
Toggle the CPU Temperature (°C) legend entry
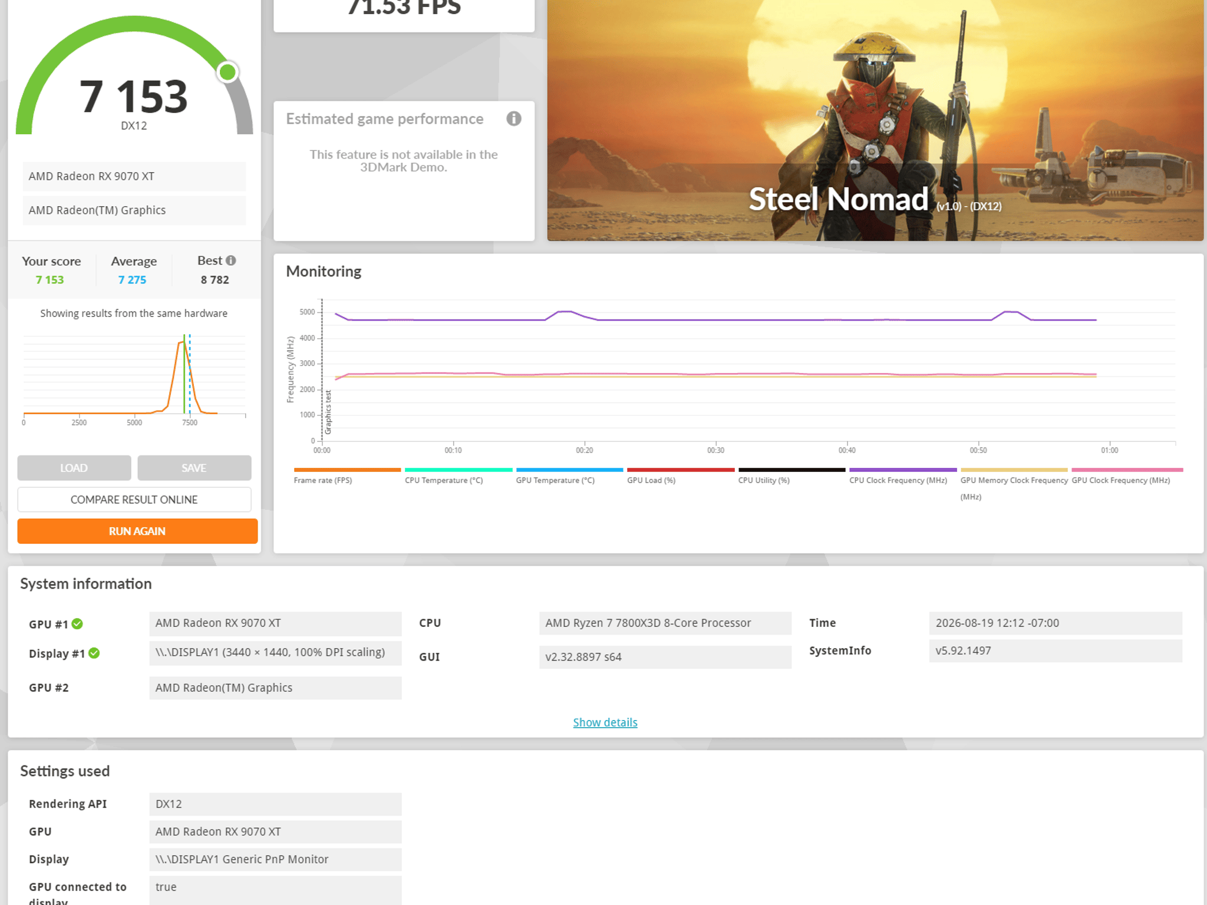pos(459,476)
